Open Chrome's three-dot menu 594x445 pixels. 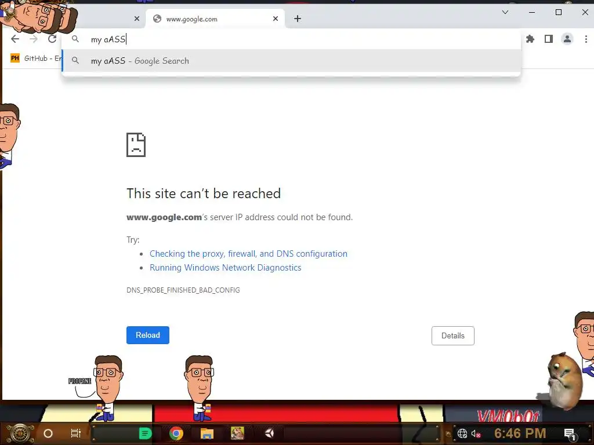point(586,39)
